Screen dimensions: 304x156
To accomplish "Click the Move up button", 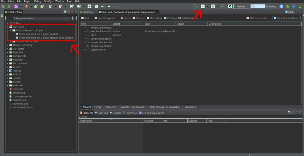I will tap(139, 18).
